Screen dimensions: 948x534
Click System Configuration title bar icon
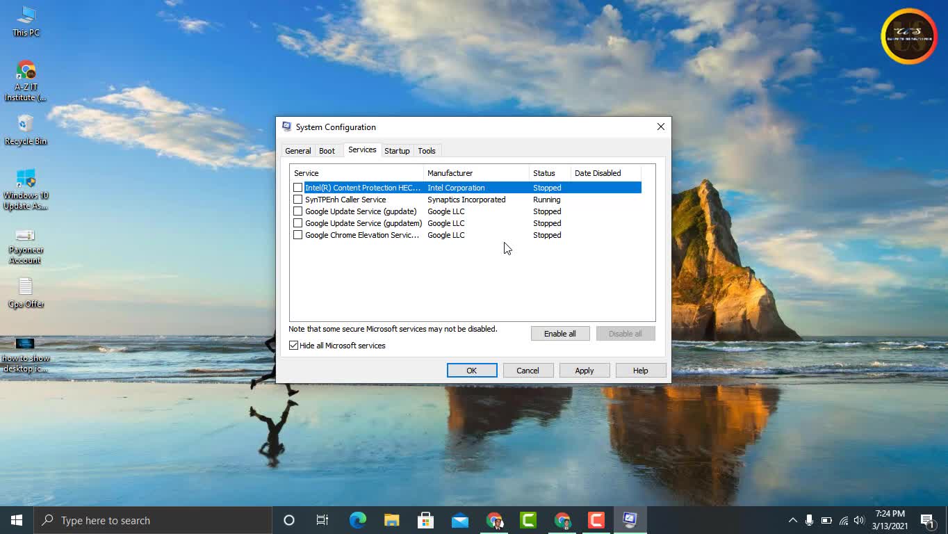[287, 127]
